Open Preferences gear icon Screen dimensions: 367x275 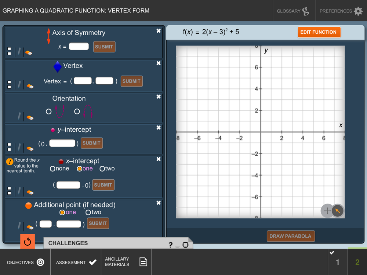358,11
